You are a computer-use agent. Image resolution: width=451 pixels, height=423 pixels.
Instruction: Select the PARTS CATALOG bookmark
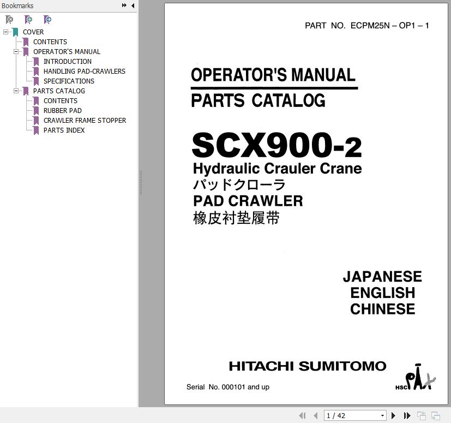59,91
